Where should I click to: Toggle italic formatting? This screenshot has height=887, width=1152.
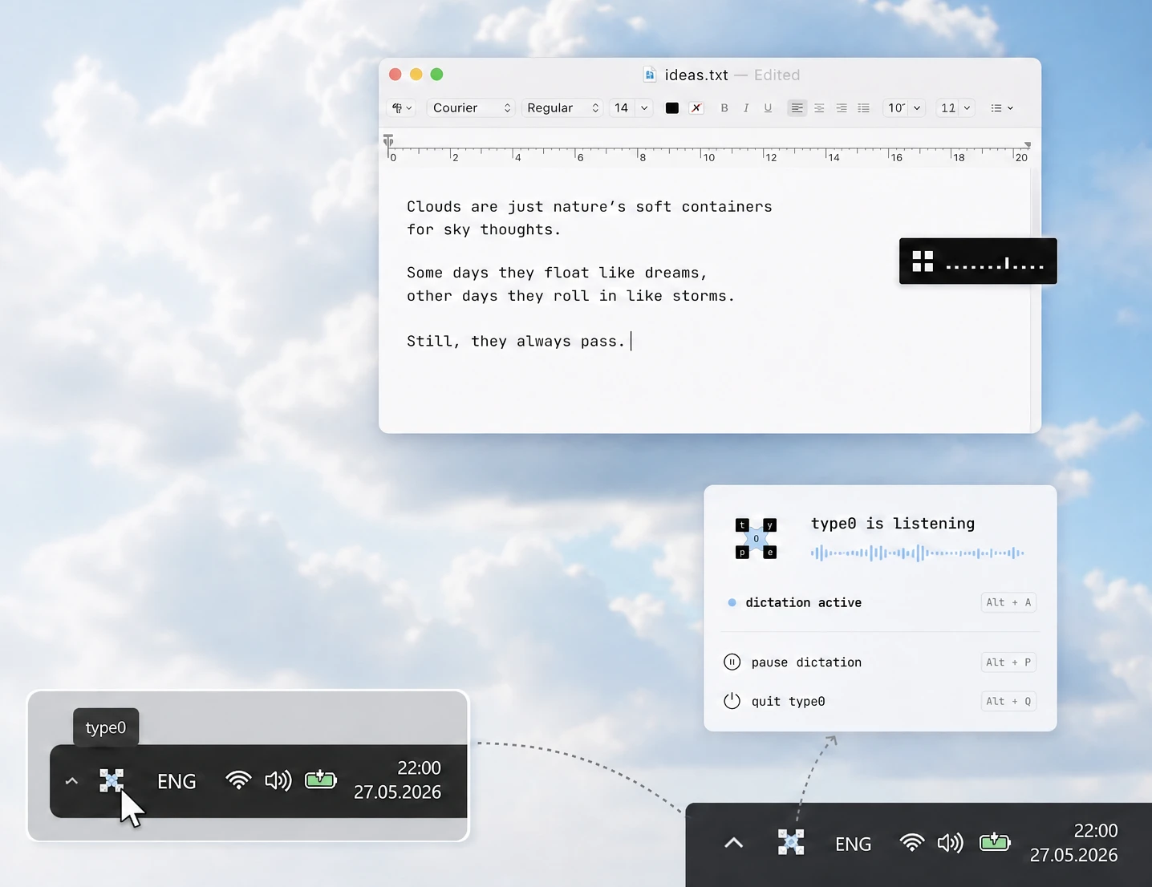(746, 107)
